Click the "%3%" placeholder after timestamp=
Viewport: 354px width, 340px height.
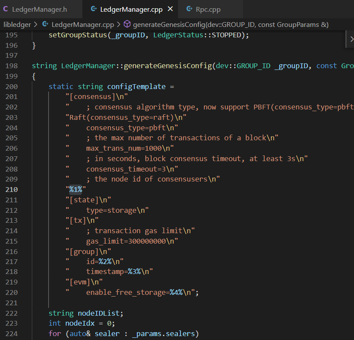[134, 271]
